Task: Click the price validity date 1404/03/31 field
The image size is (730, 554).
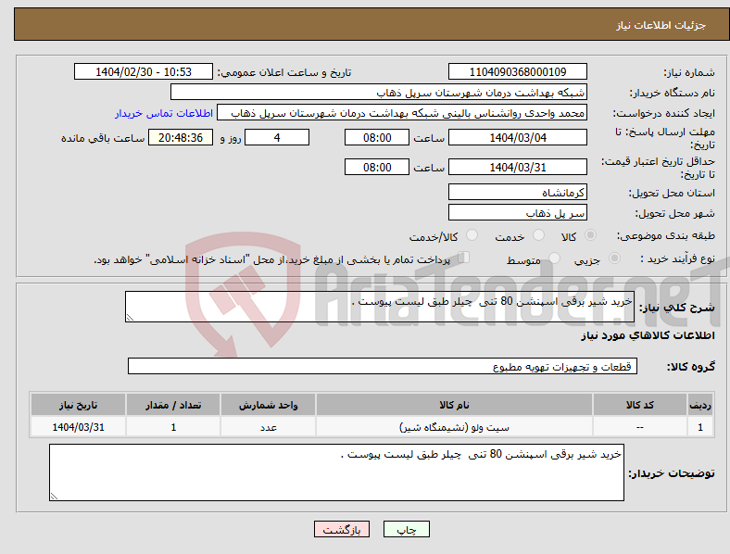Action: 517,167
